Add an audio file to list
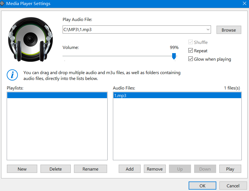249x191 pixels. click(x=130, y=169)
